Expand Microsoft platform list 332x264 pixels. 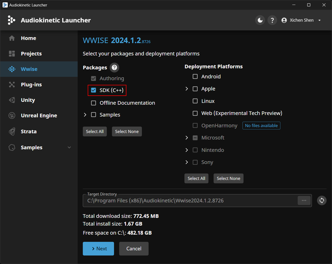point(187,138)
